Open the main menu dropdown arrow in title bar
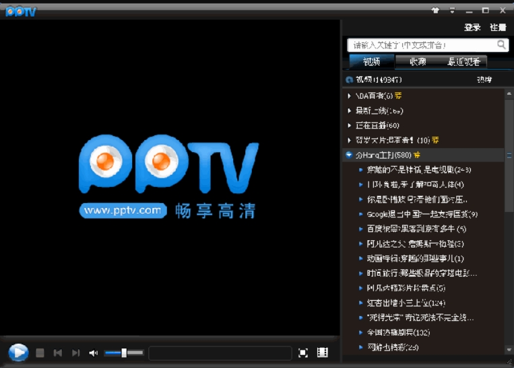 coord(453,11)
